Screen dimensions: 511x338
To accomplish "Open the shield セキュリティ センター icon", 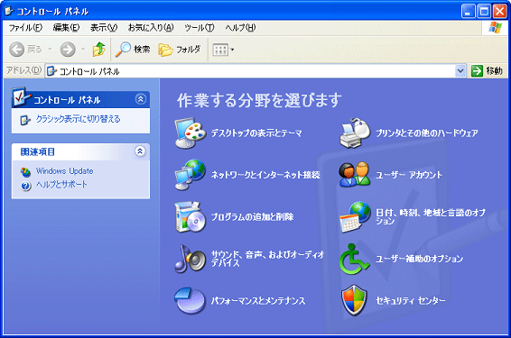I will tap(354, 300).
